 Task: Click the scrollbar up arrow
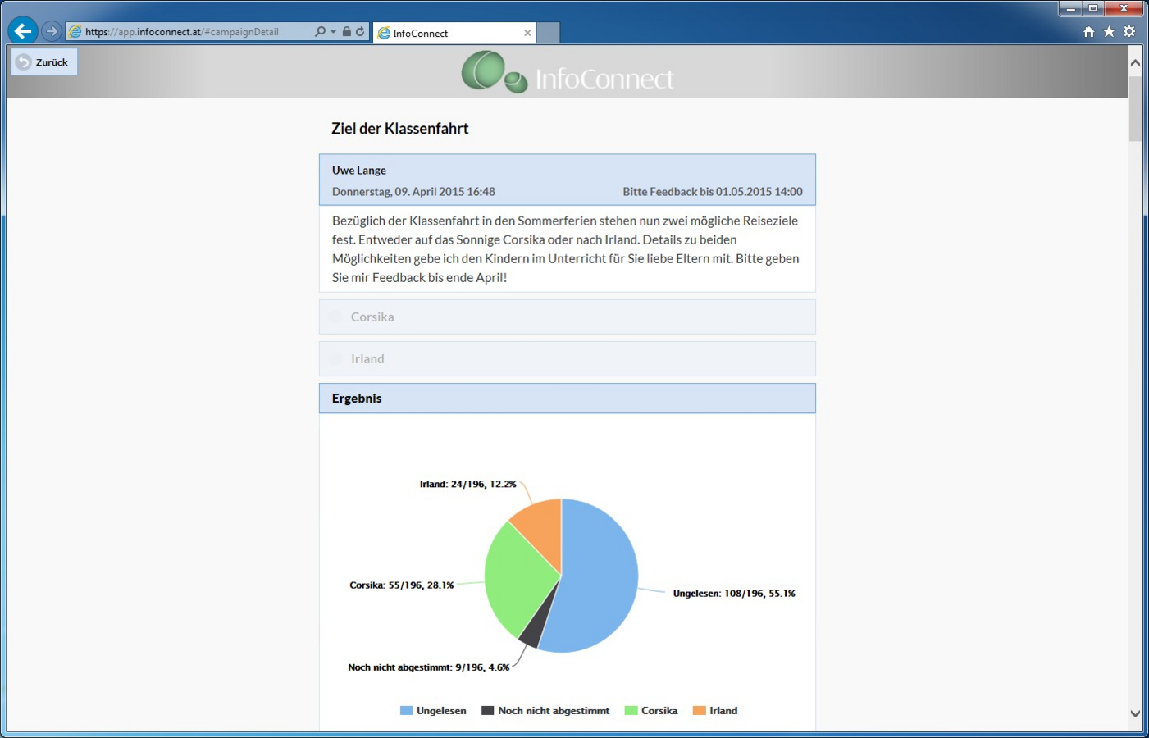1135,62
